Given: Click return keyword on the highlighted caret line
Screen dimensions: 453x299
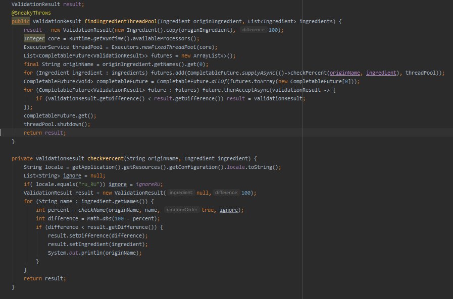Looking at the screenshot, I should (x=33, y=133).
